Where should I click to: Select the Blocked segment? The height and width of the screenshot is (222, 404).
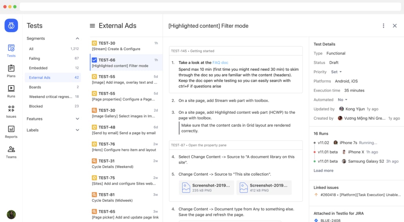pos(36,106)
